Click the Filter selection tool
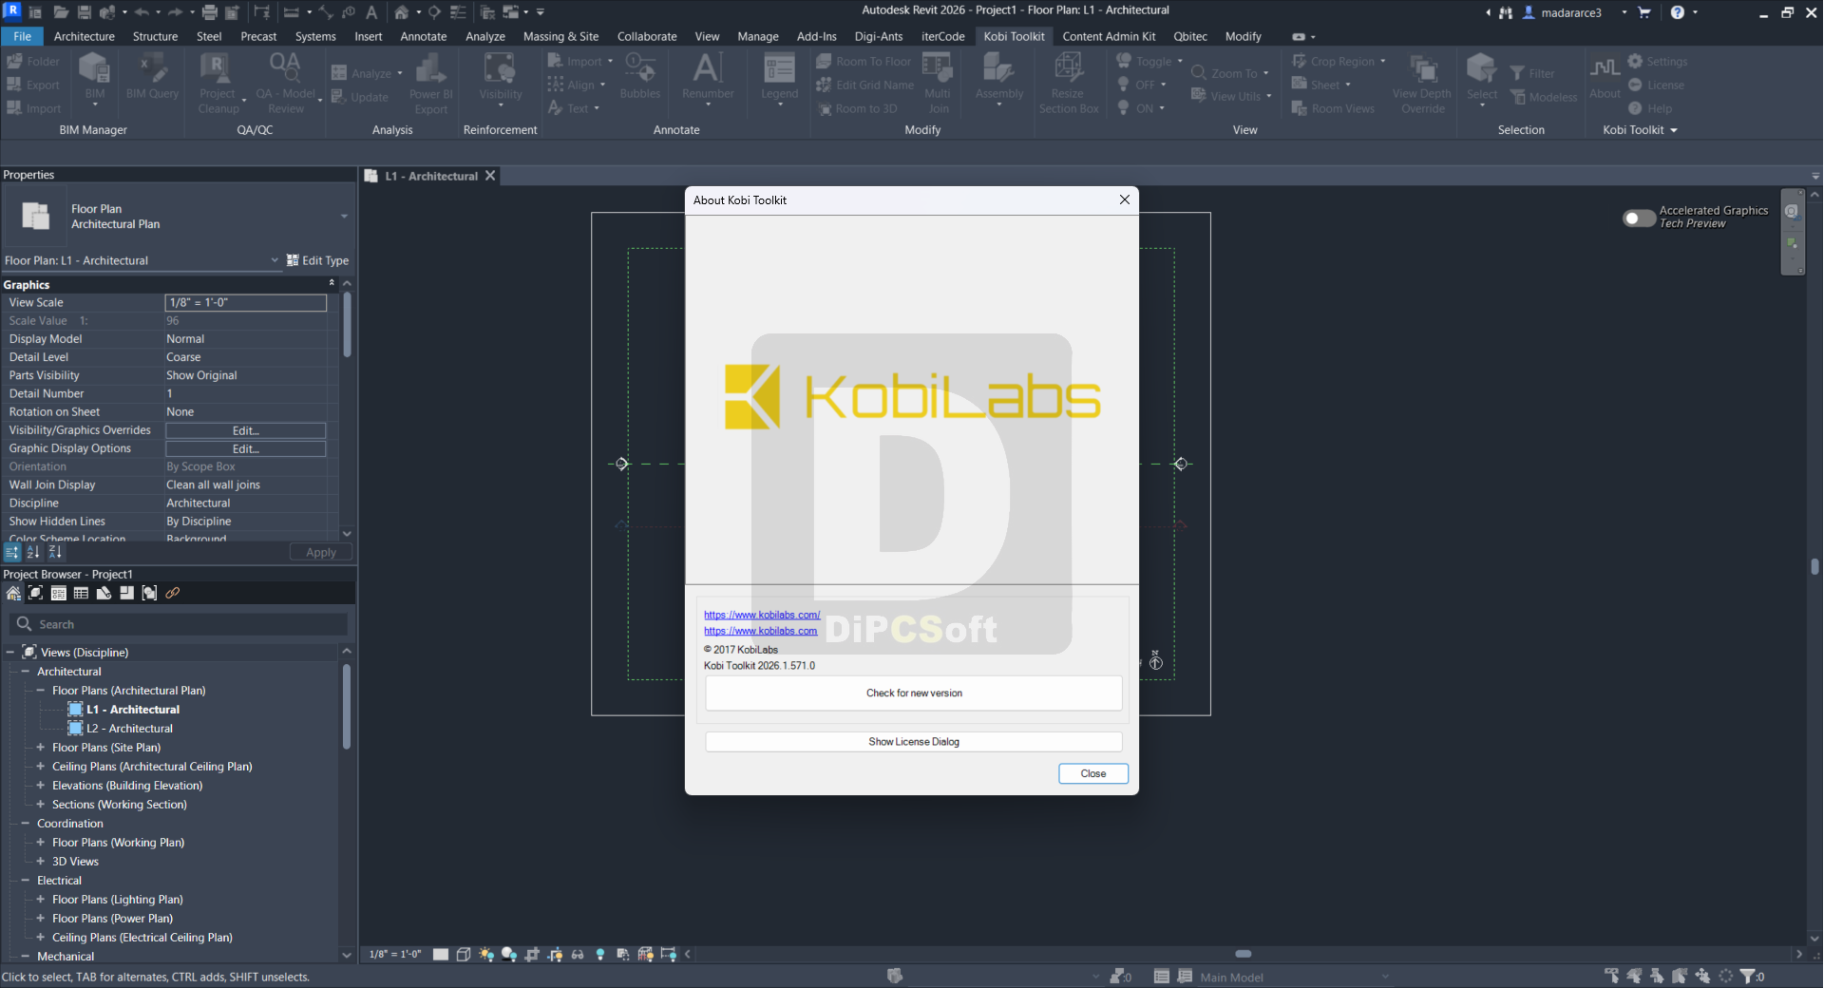Image resolution: width=1824 pixels, height=988 pixels. tap(1532, 73)
